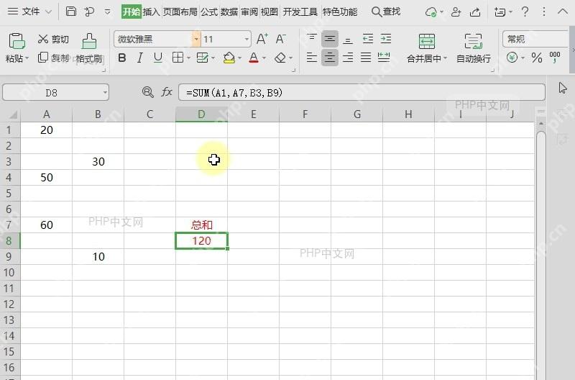Open the font size dropdown
The image size is (575, 380).
247,39
